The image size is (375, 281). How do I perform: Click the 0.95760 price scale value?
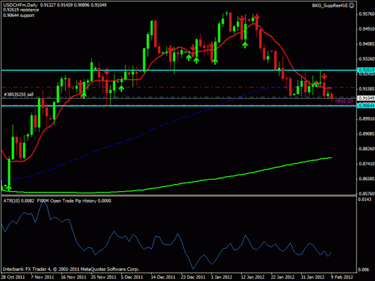[x=367, y=14]
